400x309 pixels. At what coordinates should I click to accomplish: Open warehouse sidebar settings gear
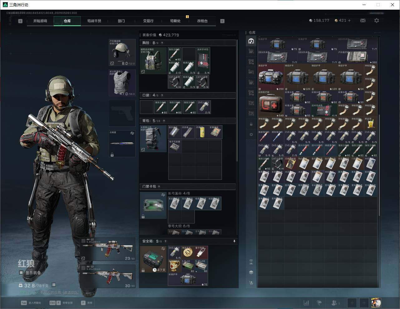[x=251, y=135]
